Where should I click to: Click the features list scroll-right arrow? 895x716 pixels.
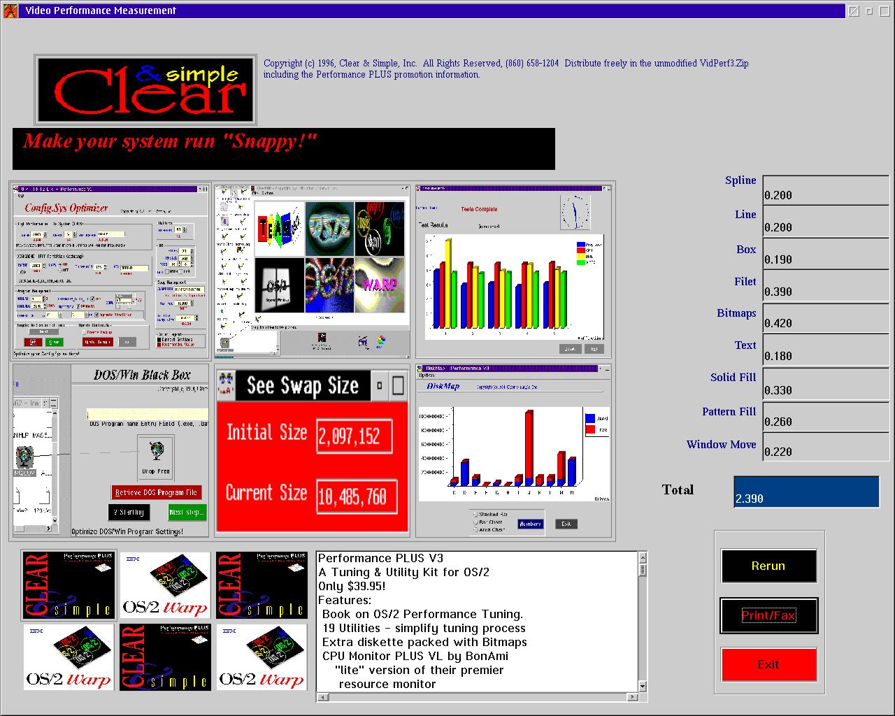(x=633, y=697)
